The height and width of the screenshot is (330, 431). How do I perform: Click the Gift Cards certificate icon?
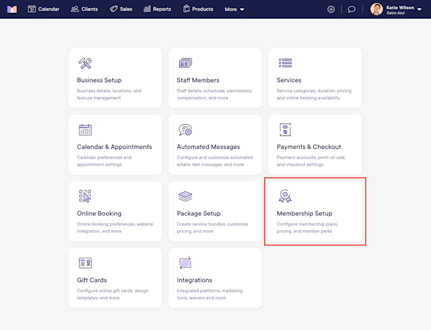pos(86,263)
